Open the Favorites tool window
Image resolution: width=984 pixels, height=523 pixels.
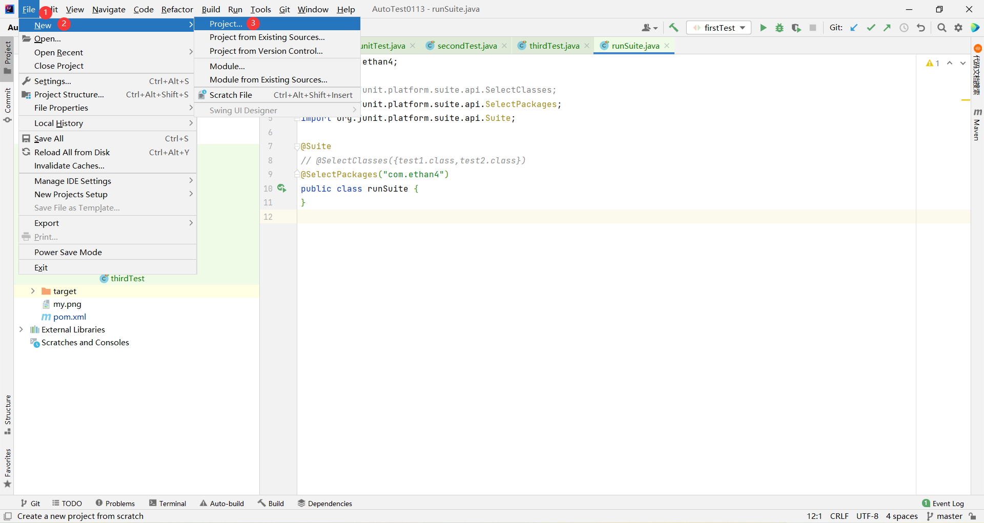click(8, 468)
